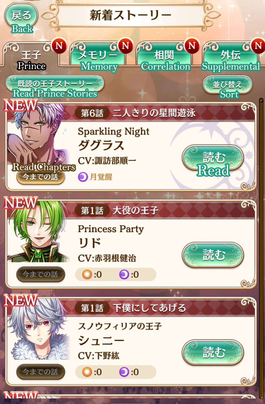Read Schnee's chapter 1 story
This screenshot has width=265, height=404.
click(213, 352)
